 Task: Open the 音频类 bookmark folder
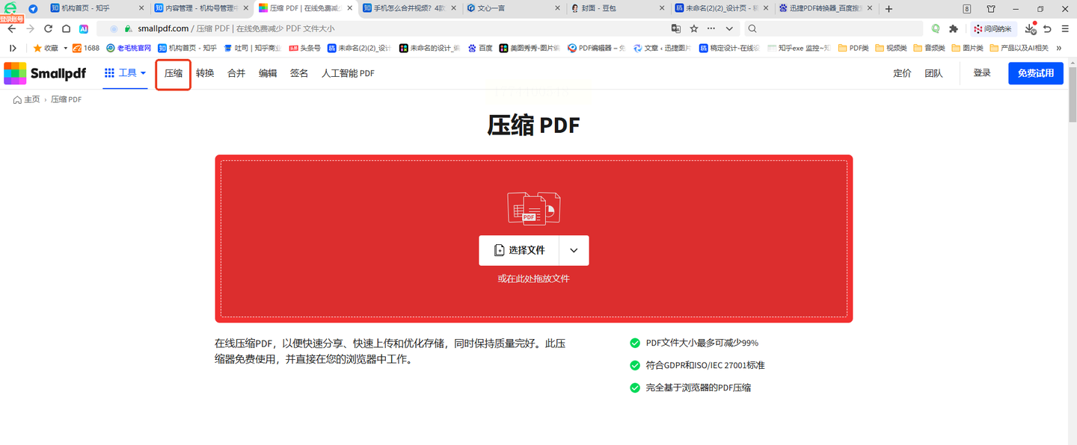pos(929,48)
